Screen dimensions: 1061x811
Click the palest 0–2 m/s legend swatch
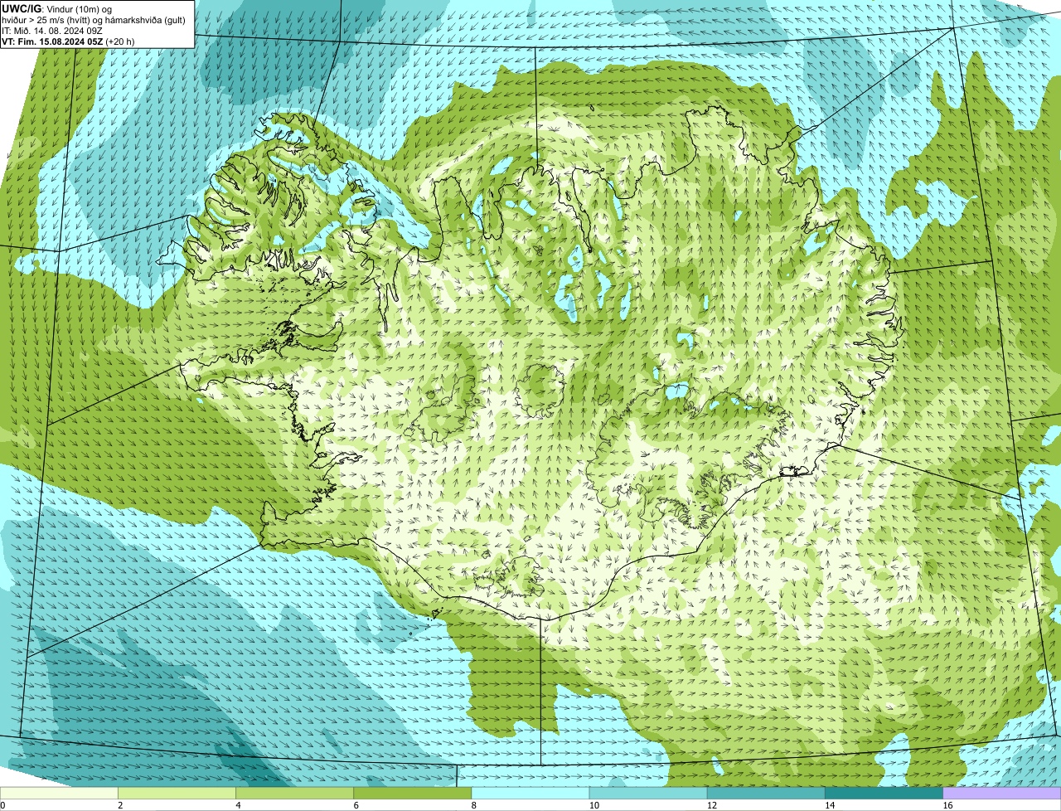[59, 793]
